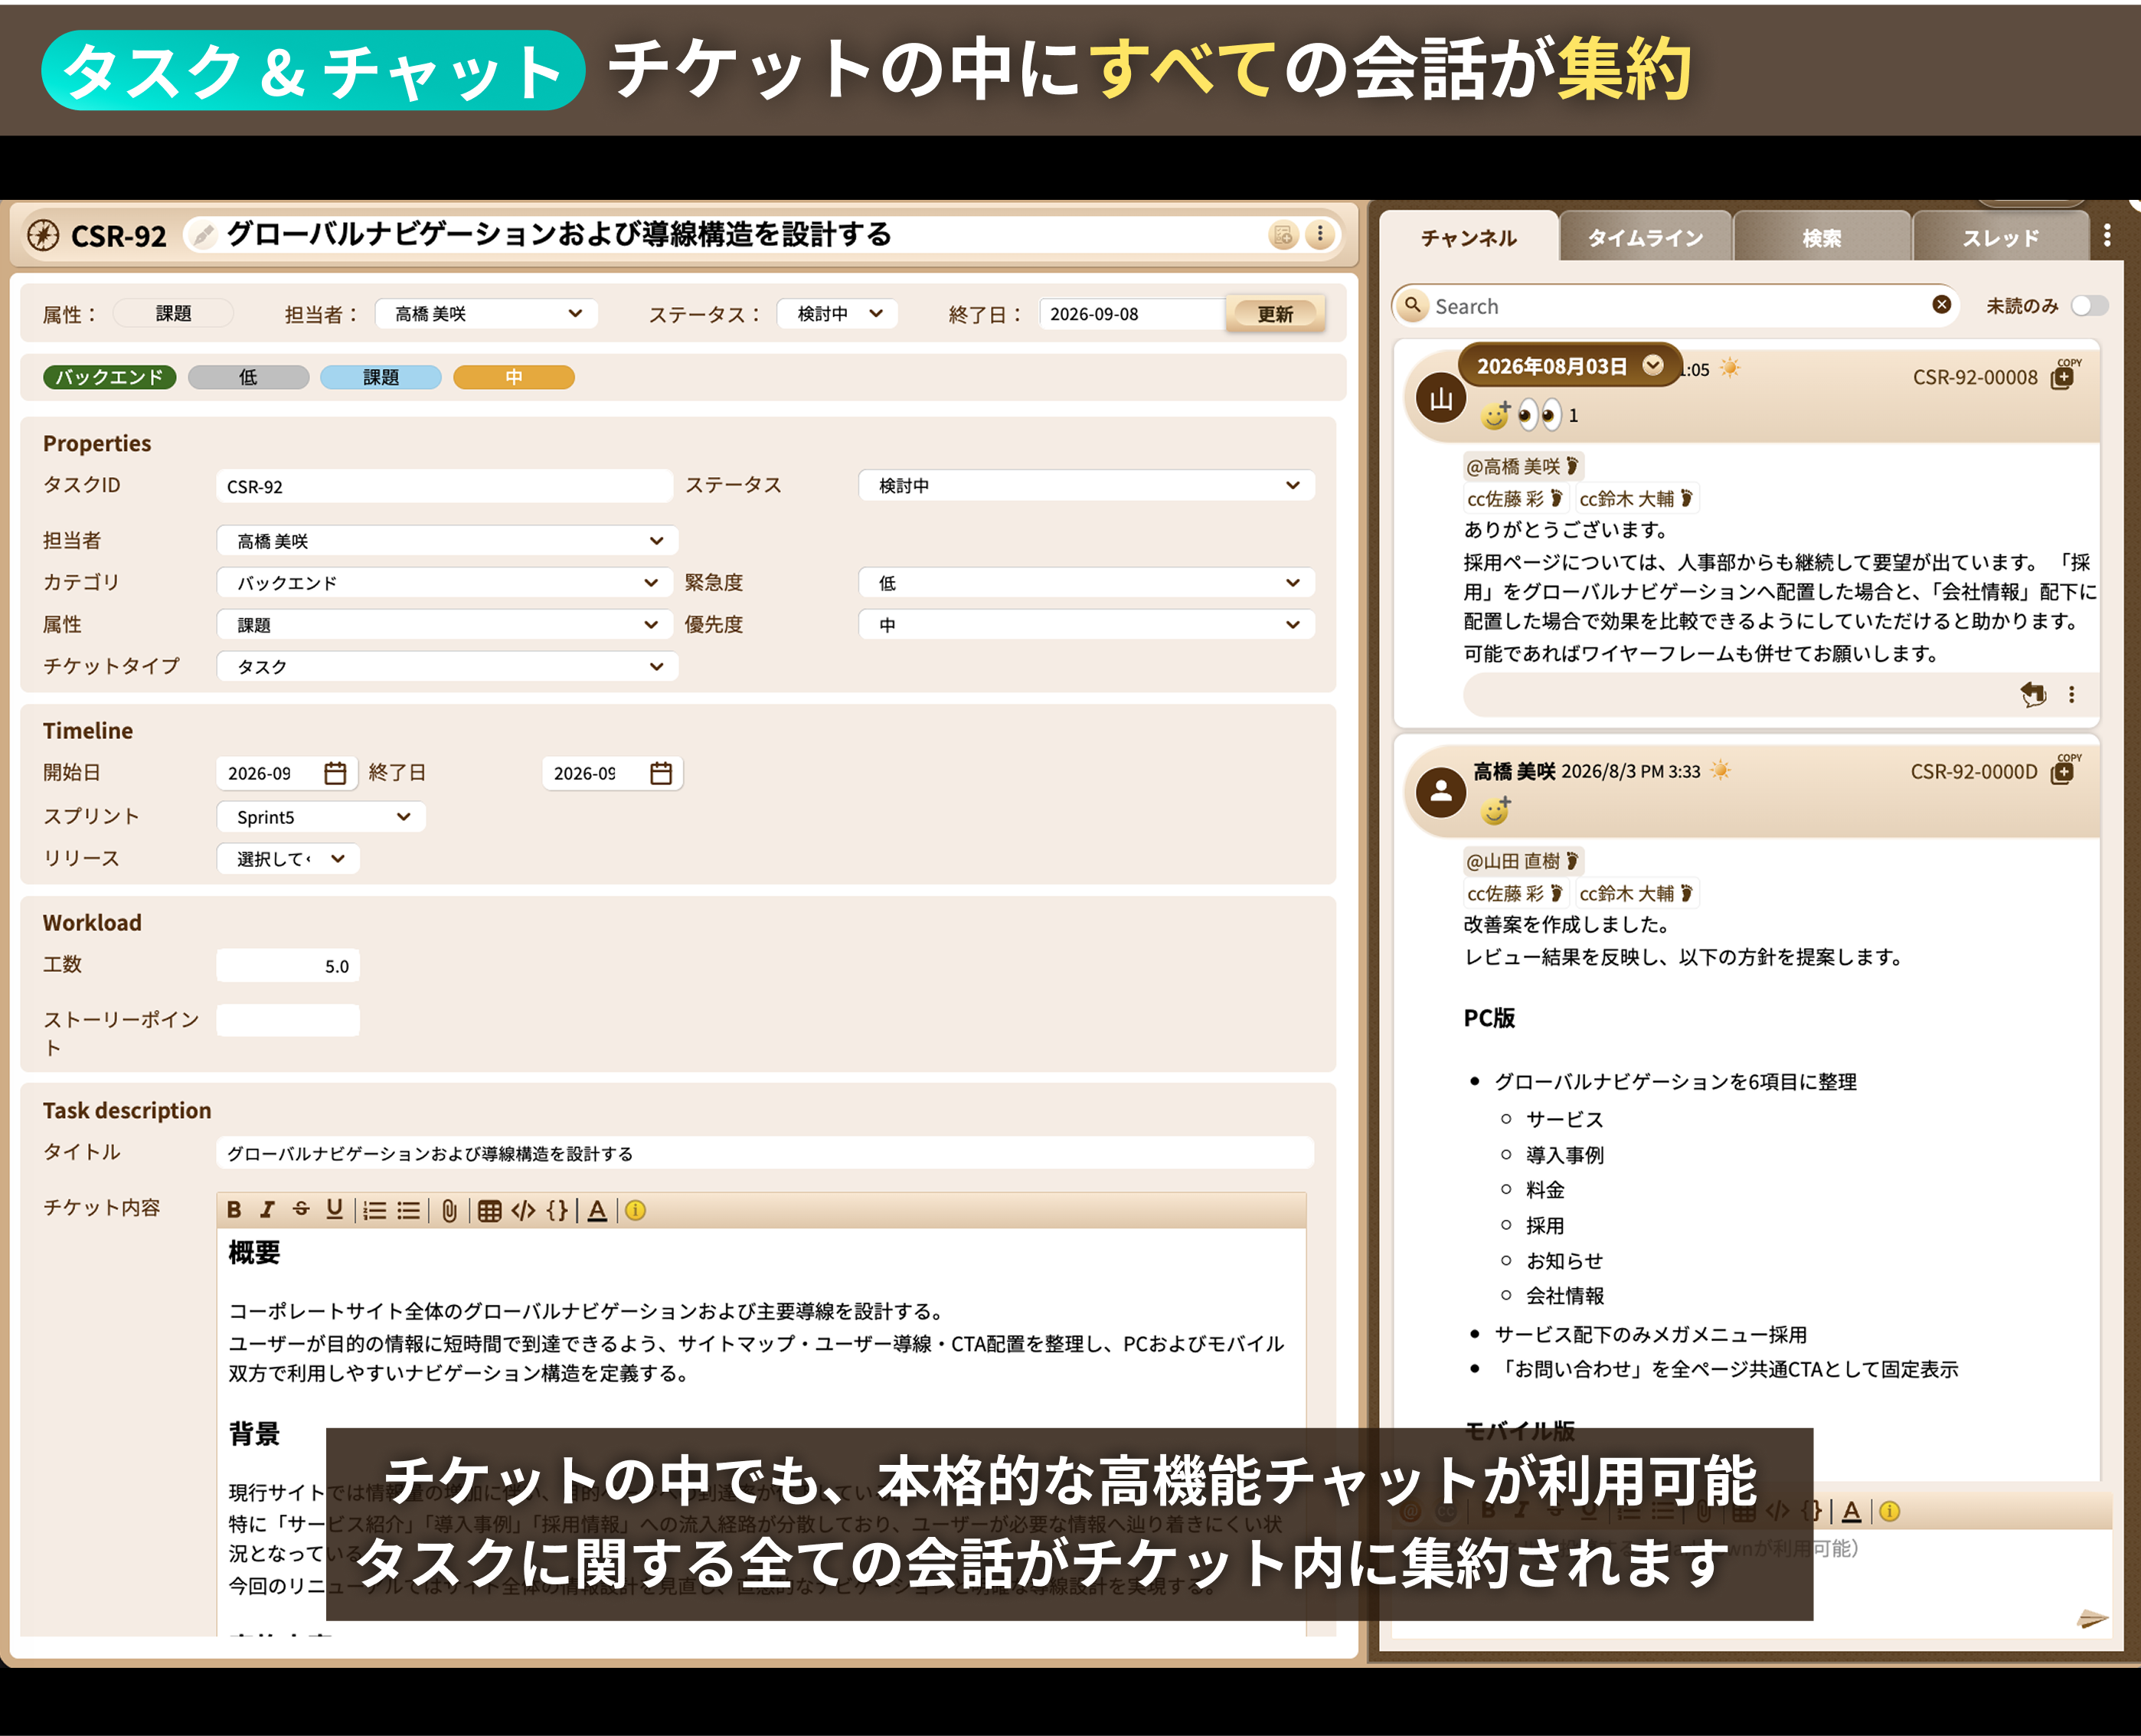
Task: Click the compass icon beside CSR-92
Action: tap(43, 235)
